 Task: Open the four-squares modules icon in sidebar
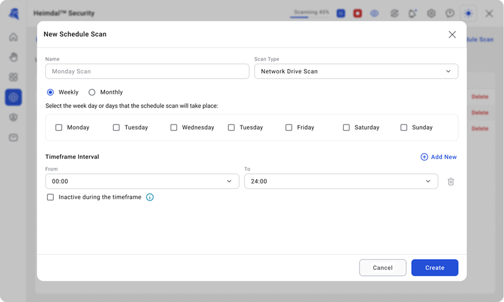coord(13,77)
